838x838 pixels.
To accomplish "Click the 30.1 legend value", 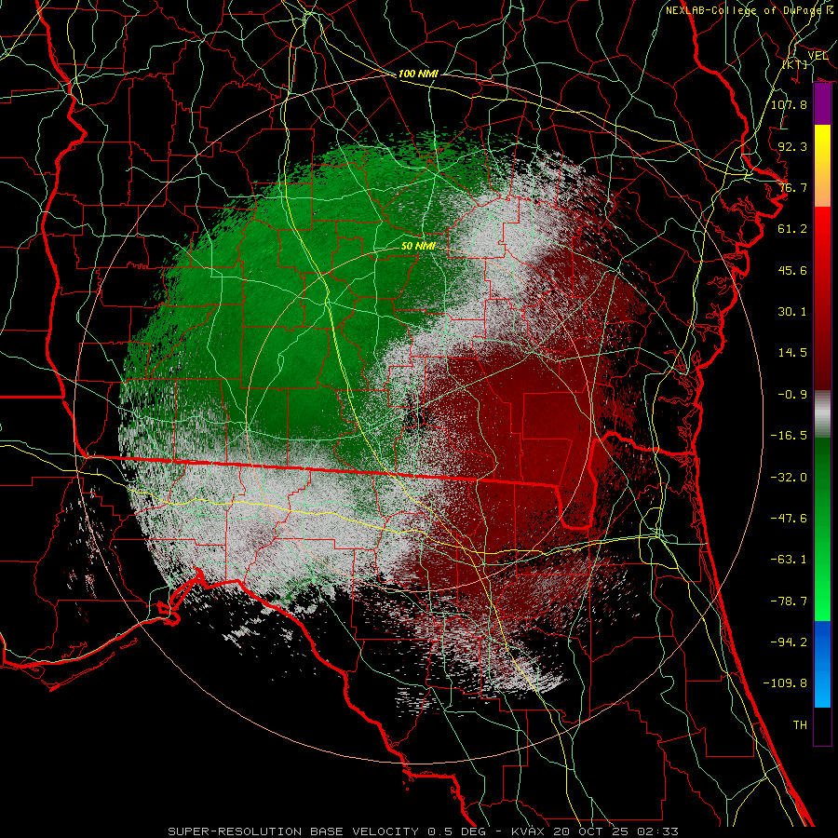I will click(x=792, y=312).
